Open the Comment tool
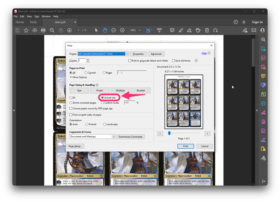280x202 pixels. coord(172,30)
